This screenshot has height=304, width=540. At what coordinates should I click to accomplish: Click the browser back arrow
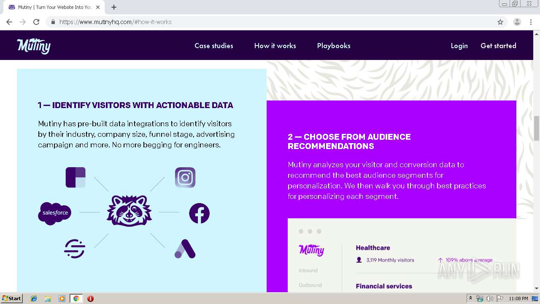point(9,22)
